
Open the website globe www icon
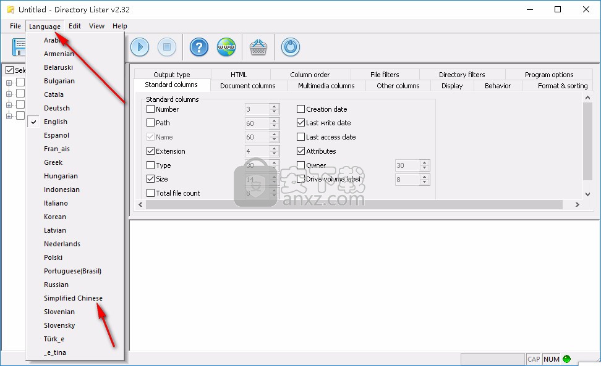[x=226, y=47]
